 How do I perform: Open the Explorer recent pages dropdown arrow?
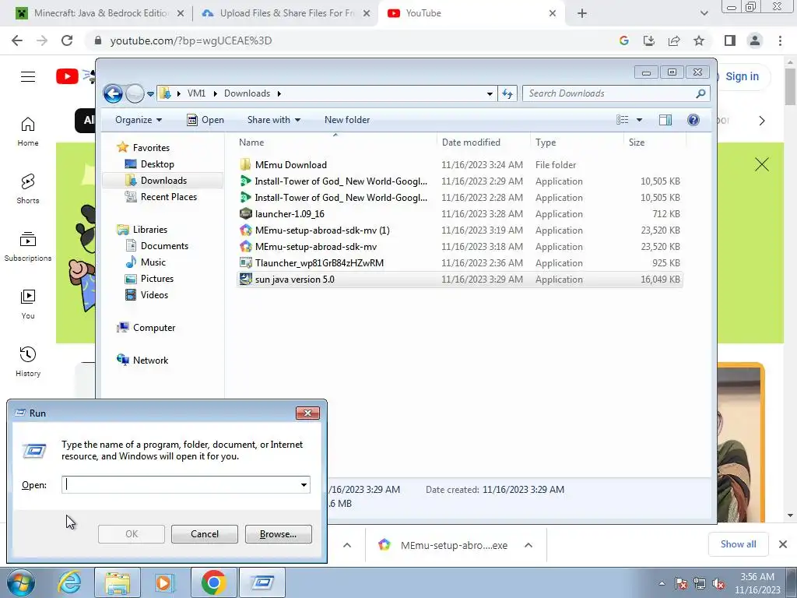[150, 94]
